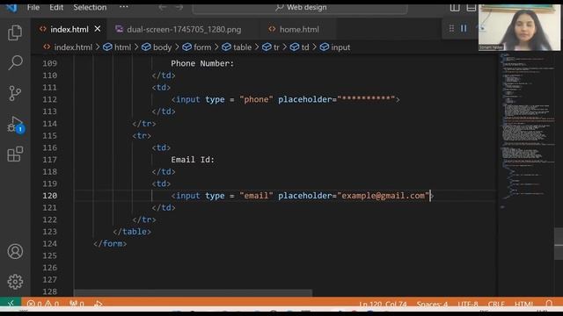Change CRLF end of line sequence
The width and height of the screenshot is (563, 316).
pyautogui.click(x=496, y=305)
